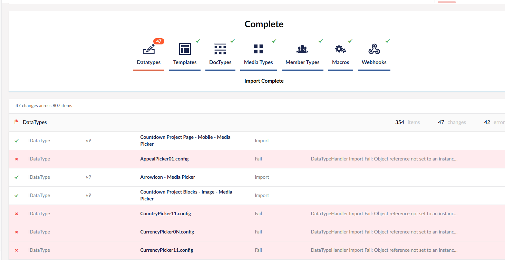
Task: Select the Member Types people icon
Action: (x=302, y=49)
